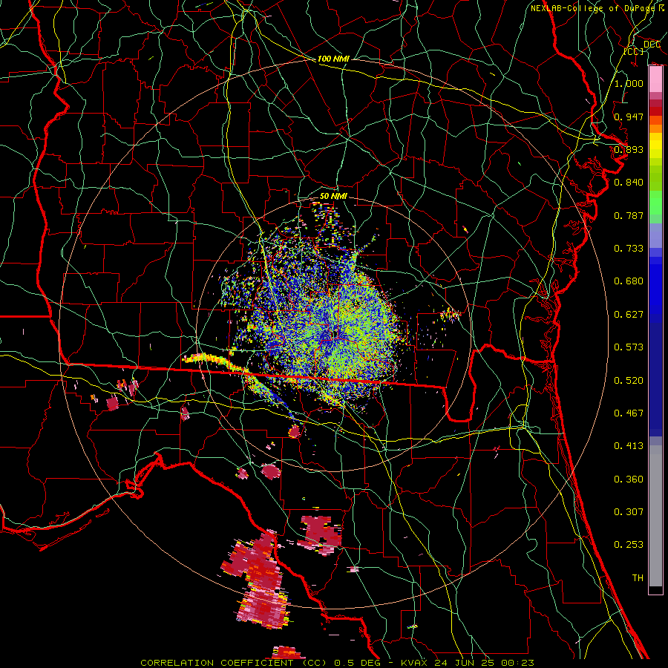This screenshot has height=668, width=668.
Task: Click the 0.947 scale label
Action: click(629, 117)
